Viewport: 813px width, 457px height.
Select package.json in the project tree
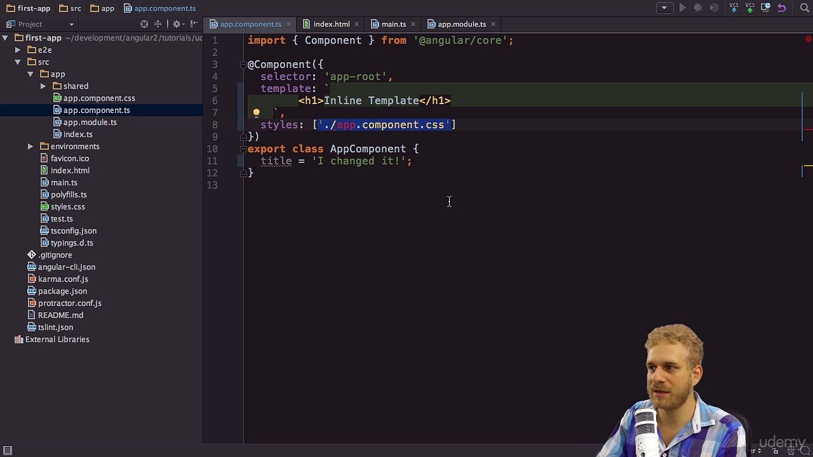pos(62,291)
